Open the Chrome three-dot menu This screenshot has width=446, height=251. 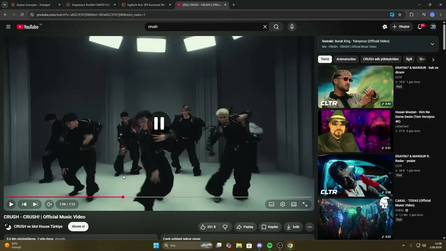click(x=441, y=15)
